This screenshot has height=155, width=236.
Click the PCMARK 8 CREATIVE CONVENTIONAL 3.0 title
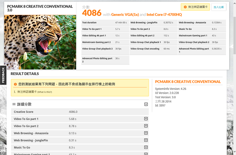pos(40,8)
